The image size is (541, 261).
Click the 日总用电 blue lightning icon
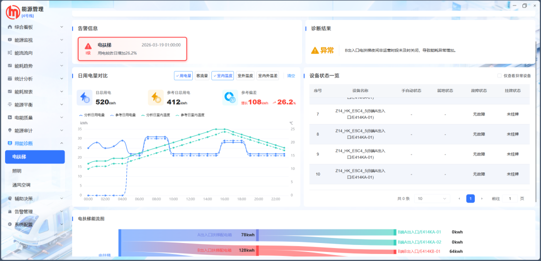(85, 97)
